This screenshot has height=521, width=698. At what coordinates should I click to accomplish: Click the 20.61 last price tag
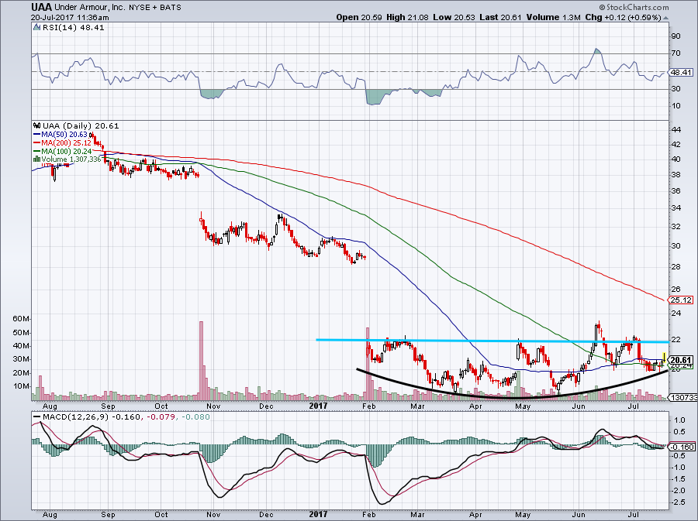pos(679,360)
